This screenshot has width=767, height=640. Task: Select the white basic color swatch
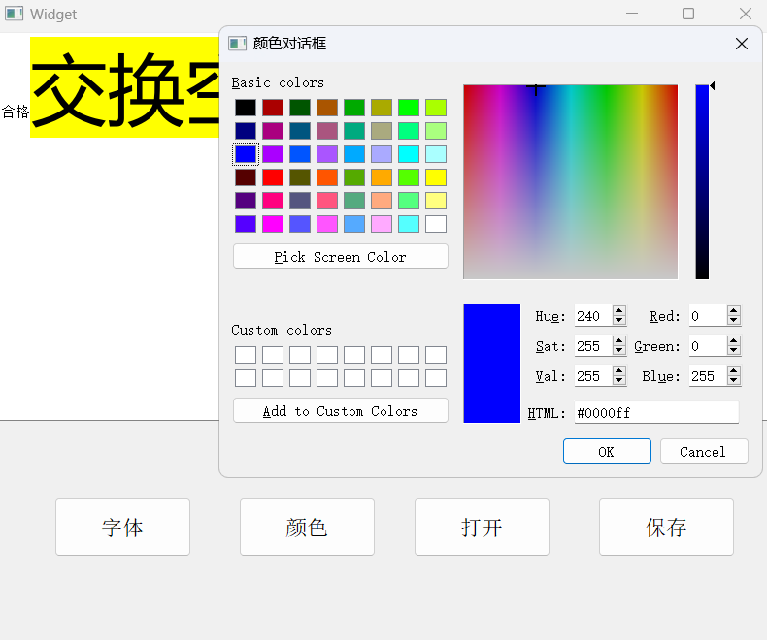point(436,224)
